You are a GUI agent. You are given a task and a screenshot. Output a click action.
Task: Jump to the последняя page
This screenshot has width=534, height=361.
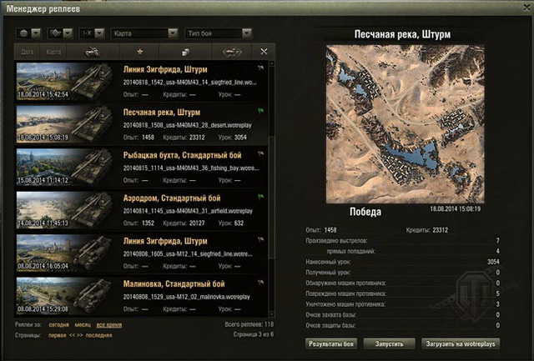[98, 335]
